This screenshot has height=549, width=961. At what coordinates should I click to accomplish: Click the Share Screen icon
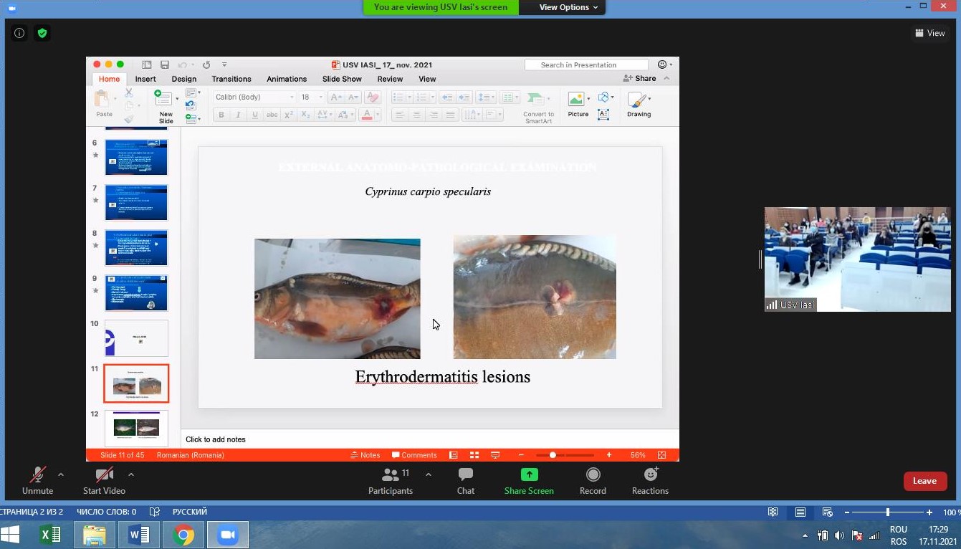529,474
